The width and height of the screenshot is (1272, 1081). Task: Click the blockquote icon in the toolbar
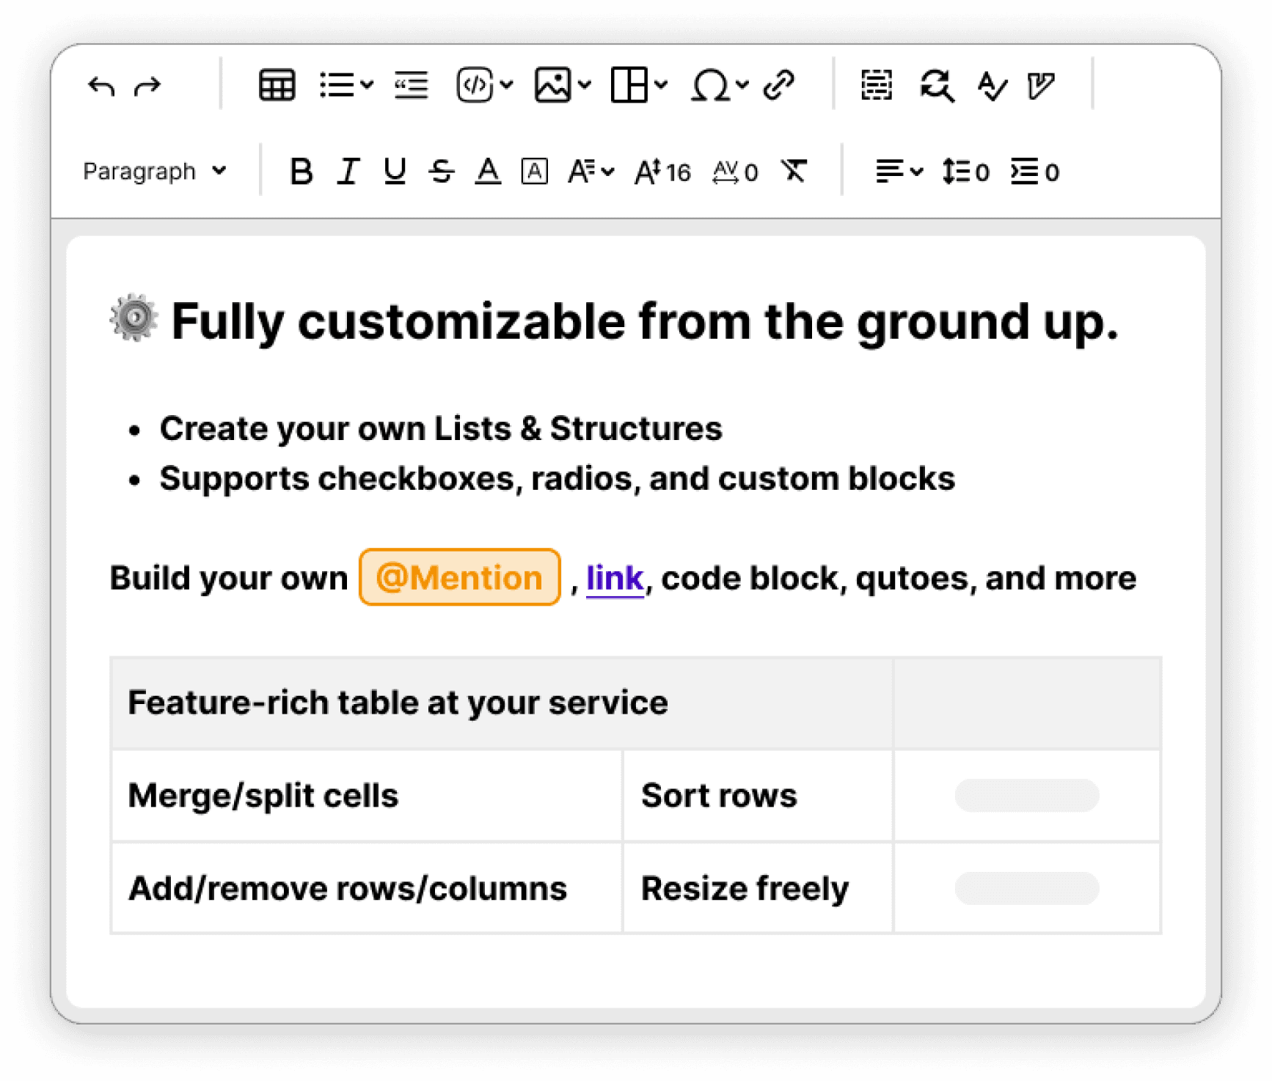point(410,85)
